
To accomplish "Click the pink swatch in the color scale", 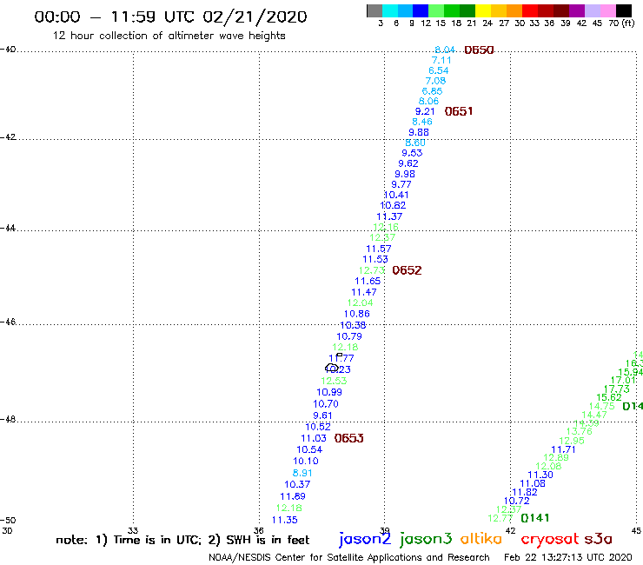I will point(607,10).
